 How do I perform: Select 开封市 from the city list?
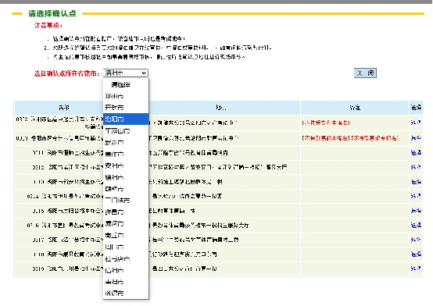(x=126, y=108)
